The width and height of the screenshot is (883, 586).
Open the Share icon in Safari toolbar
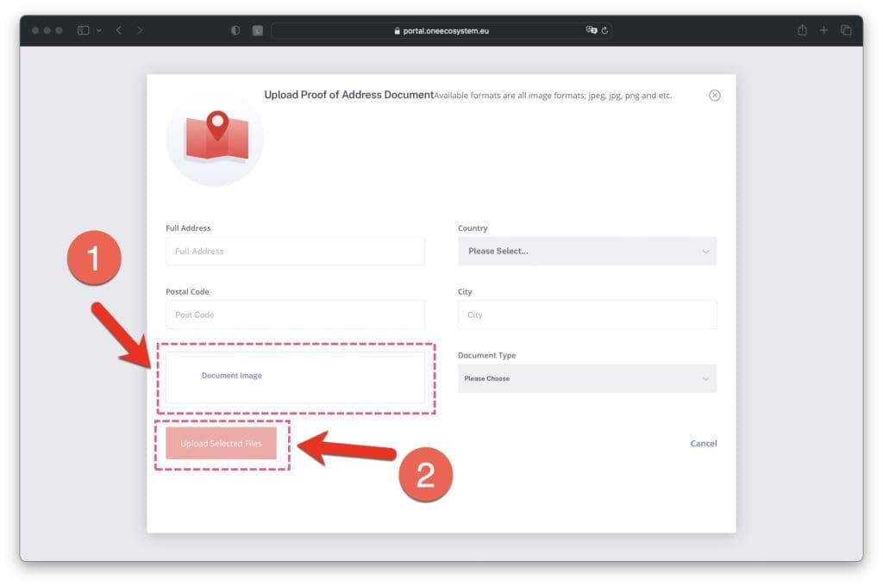pos(802,30)
